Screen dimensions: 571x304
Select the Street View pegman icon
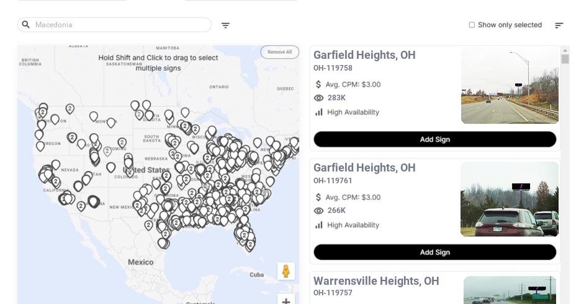coord(285,271)
